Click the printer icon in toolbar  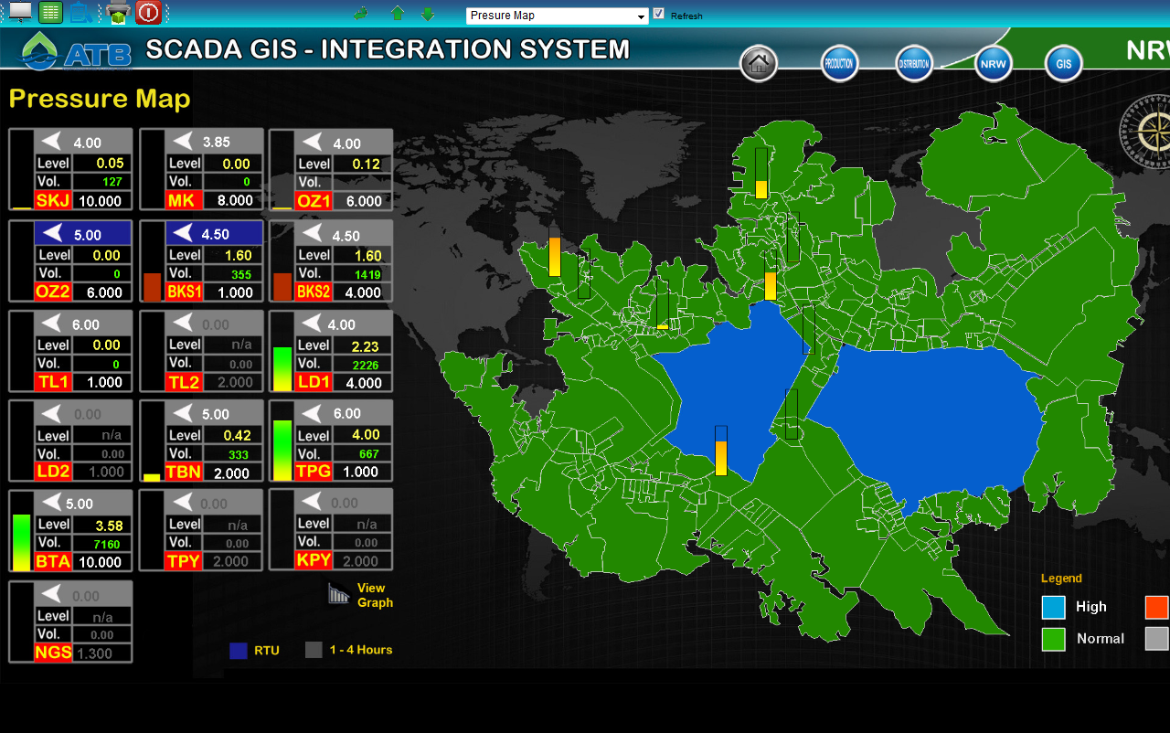point(118,13)
